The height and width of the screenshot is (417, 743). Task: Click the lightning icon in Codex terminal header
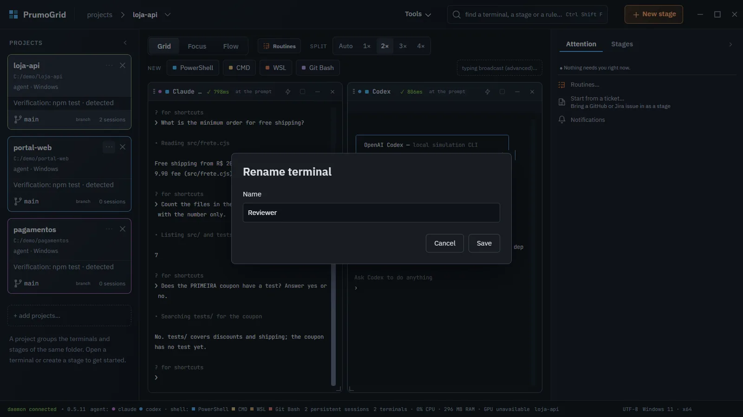pos(488,92)
